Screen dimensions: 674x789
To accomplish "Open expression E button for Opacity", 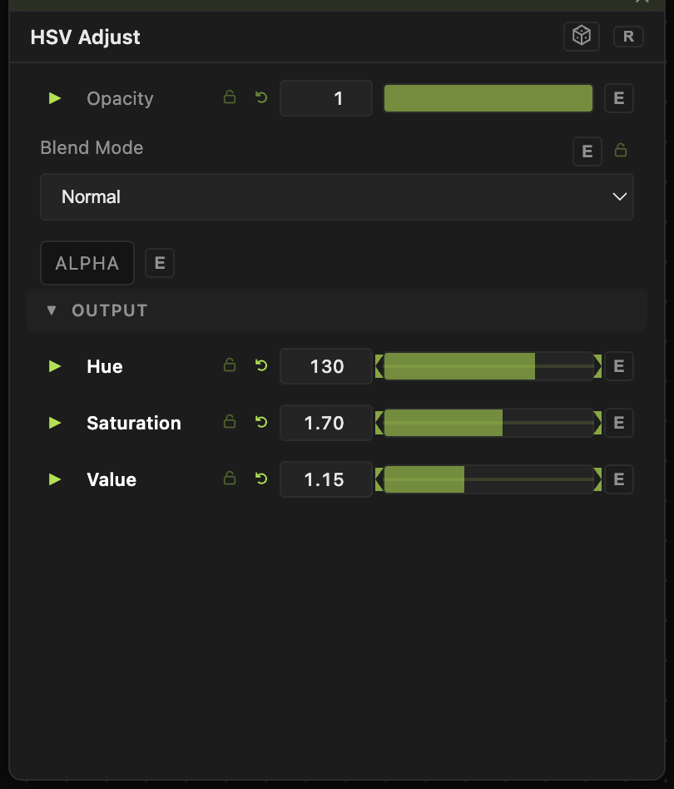I will click(619, 98).
